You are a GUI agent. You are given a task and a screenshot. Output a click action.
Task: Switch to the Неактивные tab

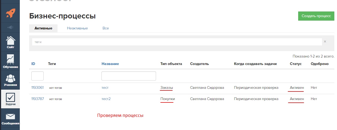pos(77,28)
